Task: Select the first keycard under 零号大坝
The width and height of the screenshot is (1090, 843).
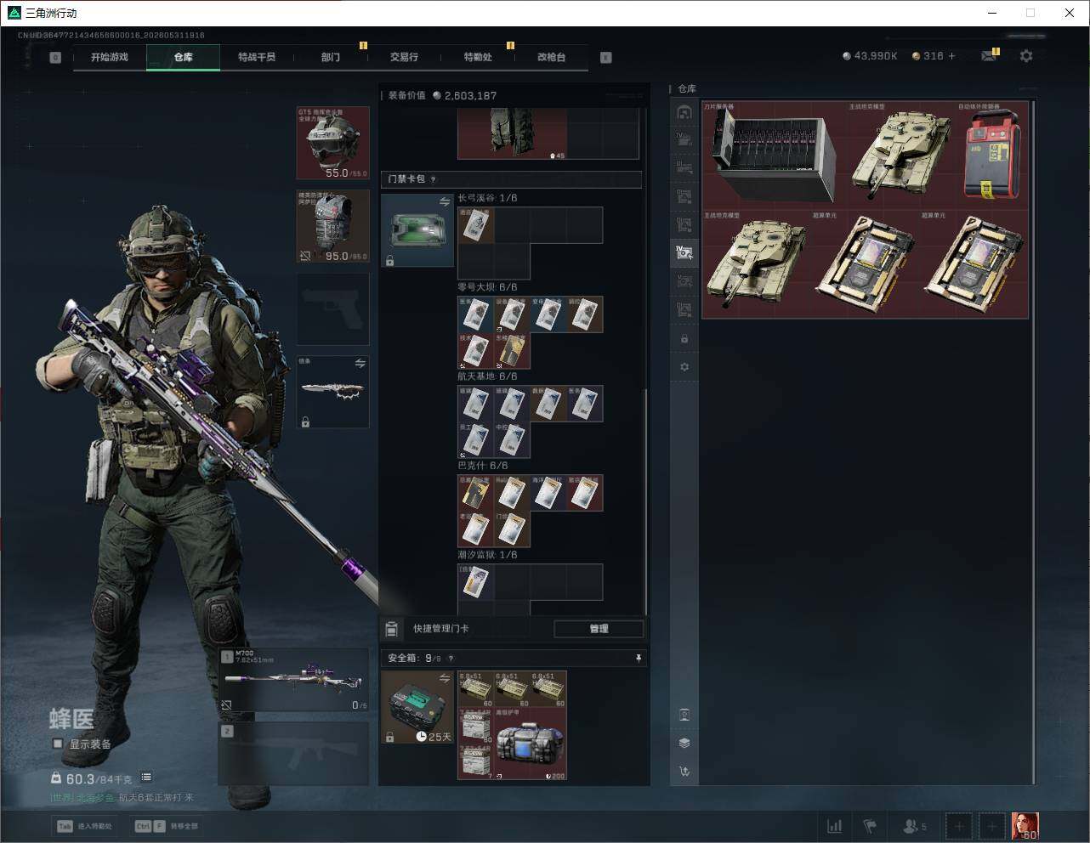Action: tap(476, 314)
